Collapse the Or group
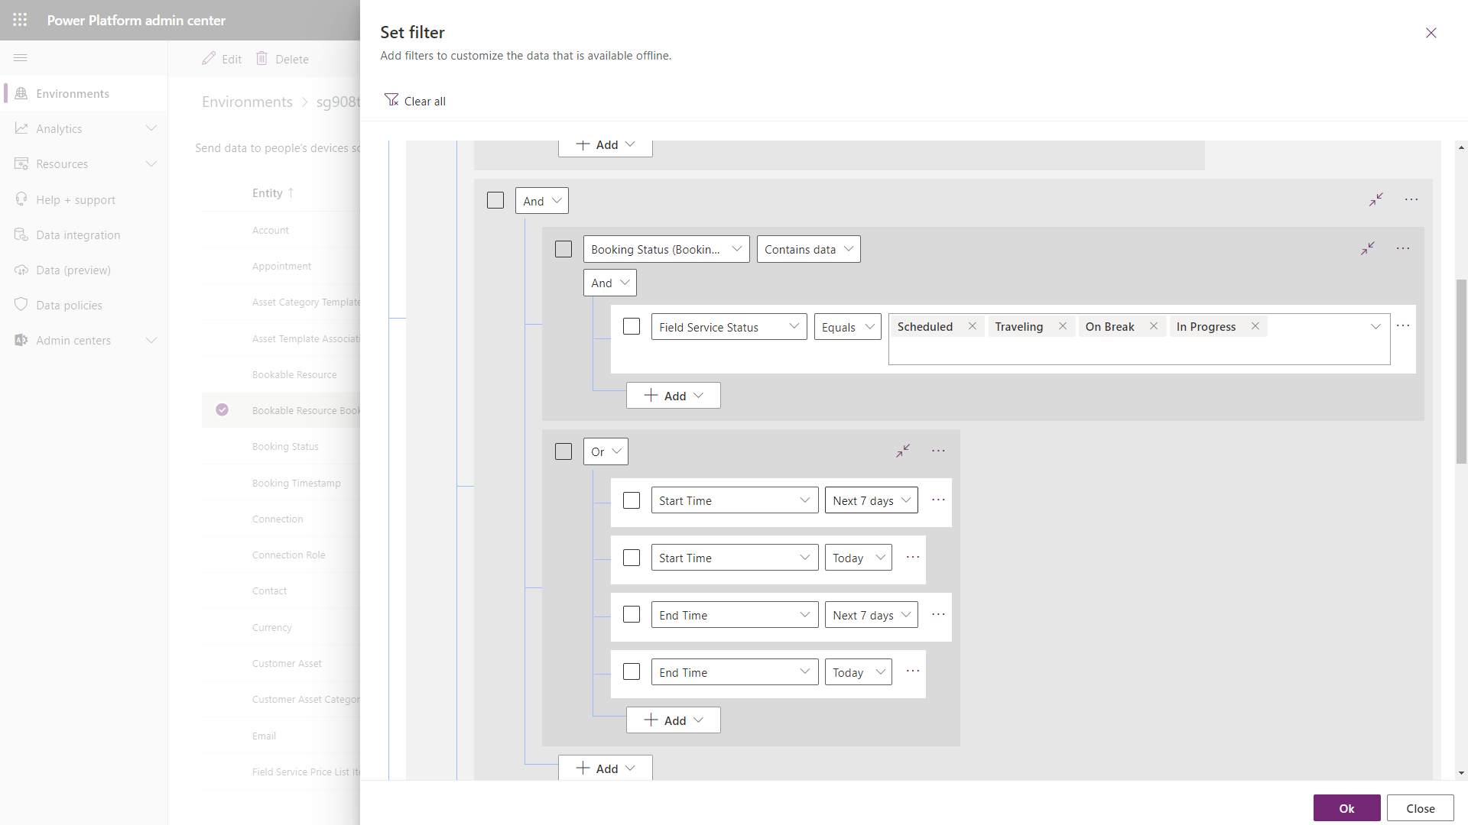Screen dimensions: 1468x825 click(903, 451)
